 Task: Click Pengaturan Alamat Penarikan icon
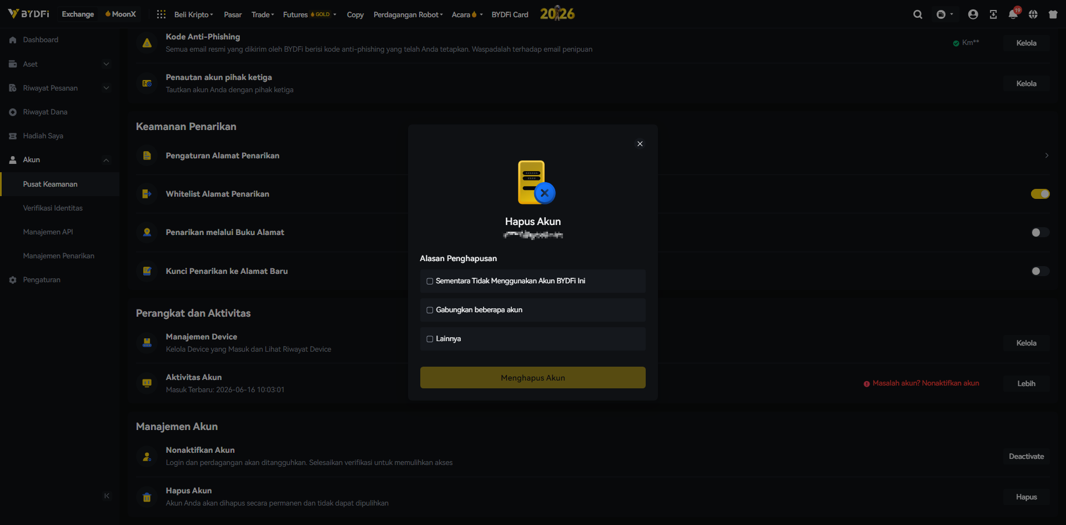click(147, 156)
